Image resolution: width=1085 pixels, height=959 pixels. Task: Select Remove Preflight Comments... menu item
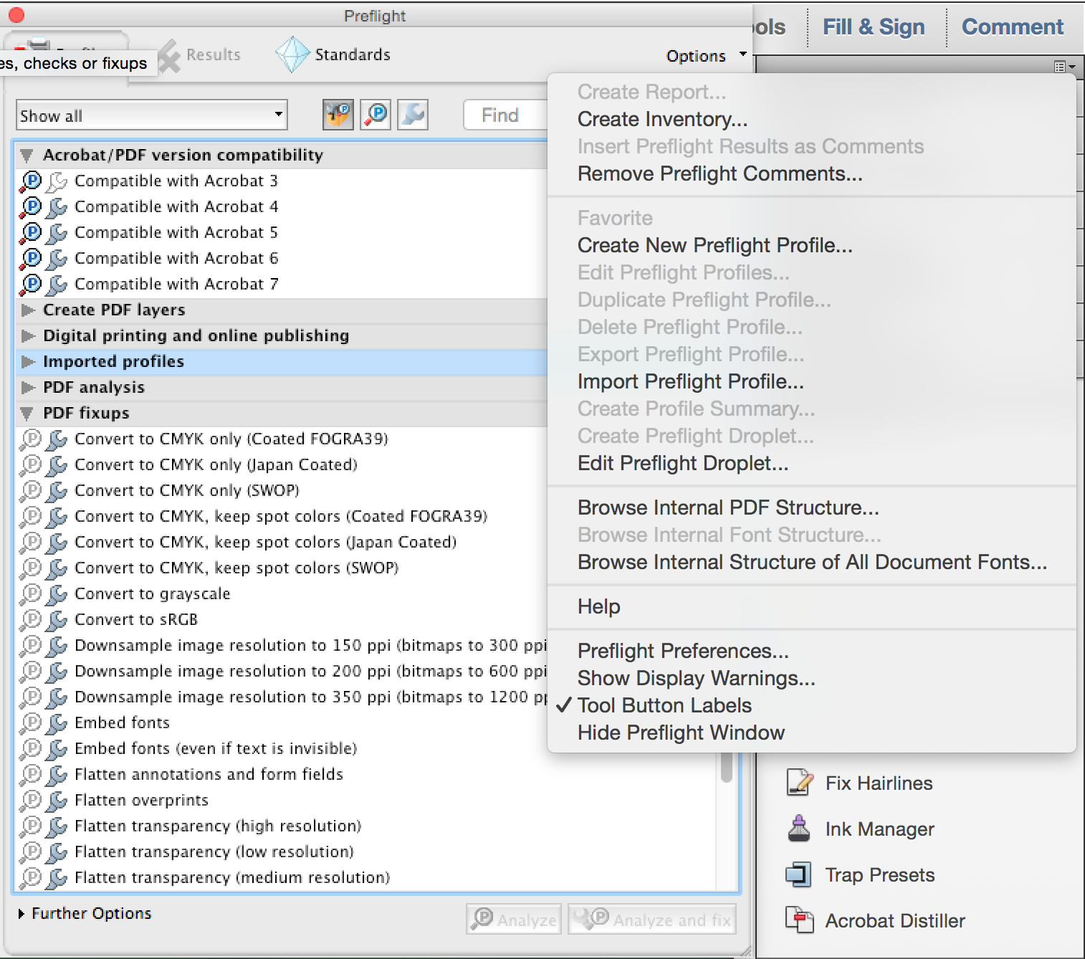point(811,173)
